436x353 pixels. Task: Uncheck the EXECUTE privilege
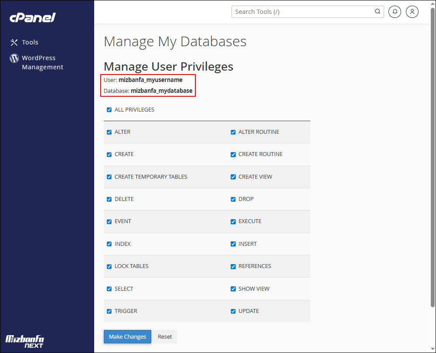pos(233,221)
